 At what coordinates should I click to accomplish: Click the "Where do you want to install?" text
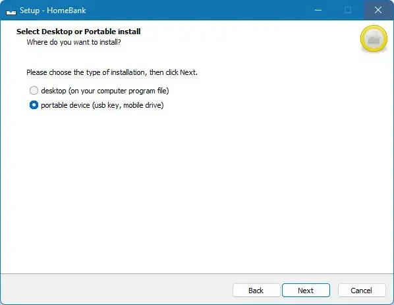click(74, 42)
